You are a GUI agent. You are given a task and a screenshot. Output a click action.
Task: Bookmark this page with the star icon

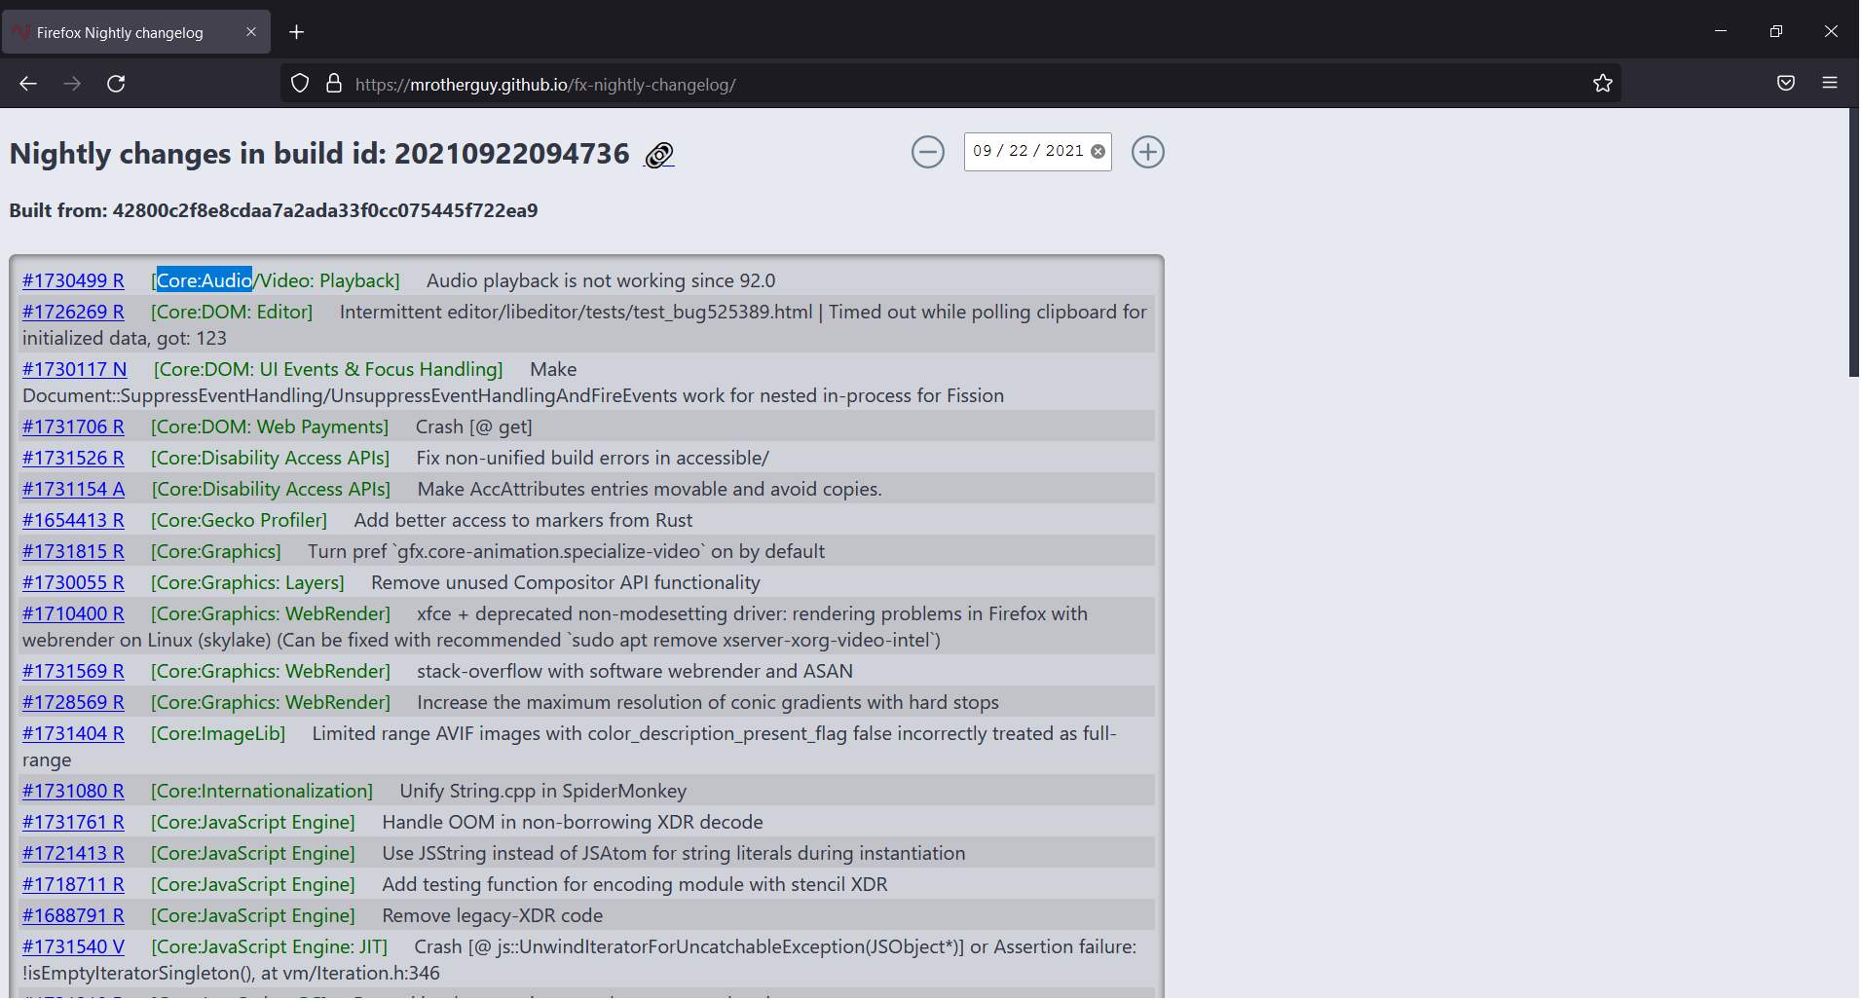pyautogui.click(x=1603, y=83)
